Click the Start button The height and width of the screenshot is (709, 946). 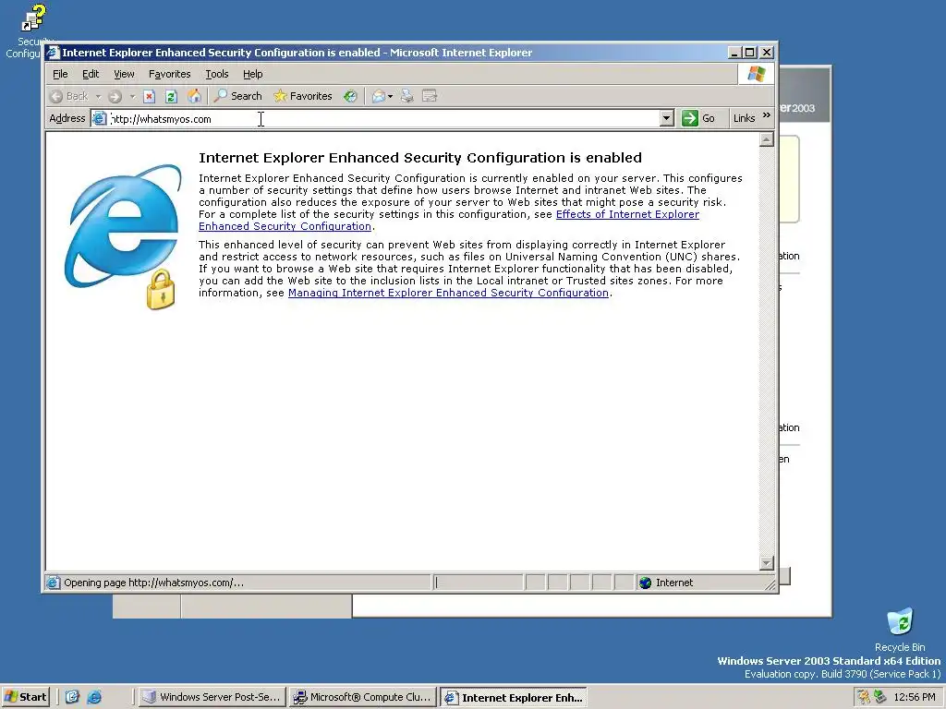[x=25, y=697]
